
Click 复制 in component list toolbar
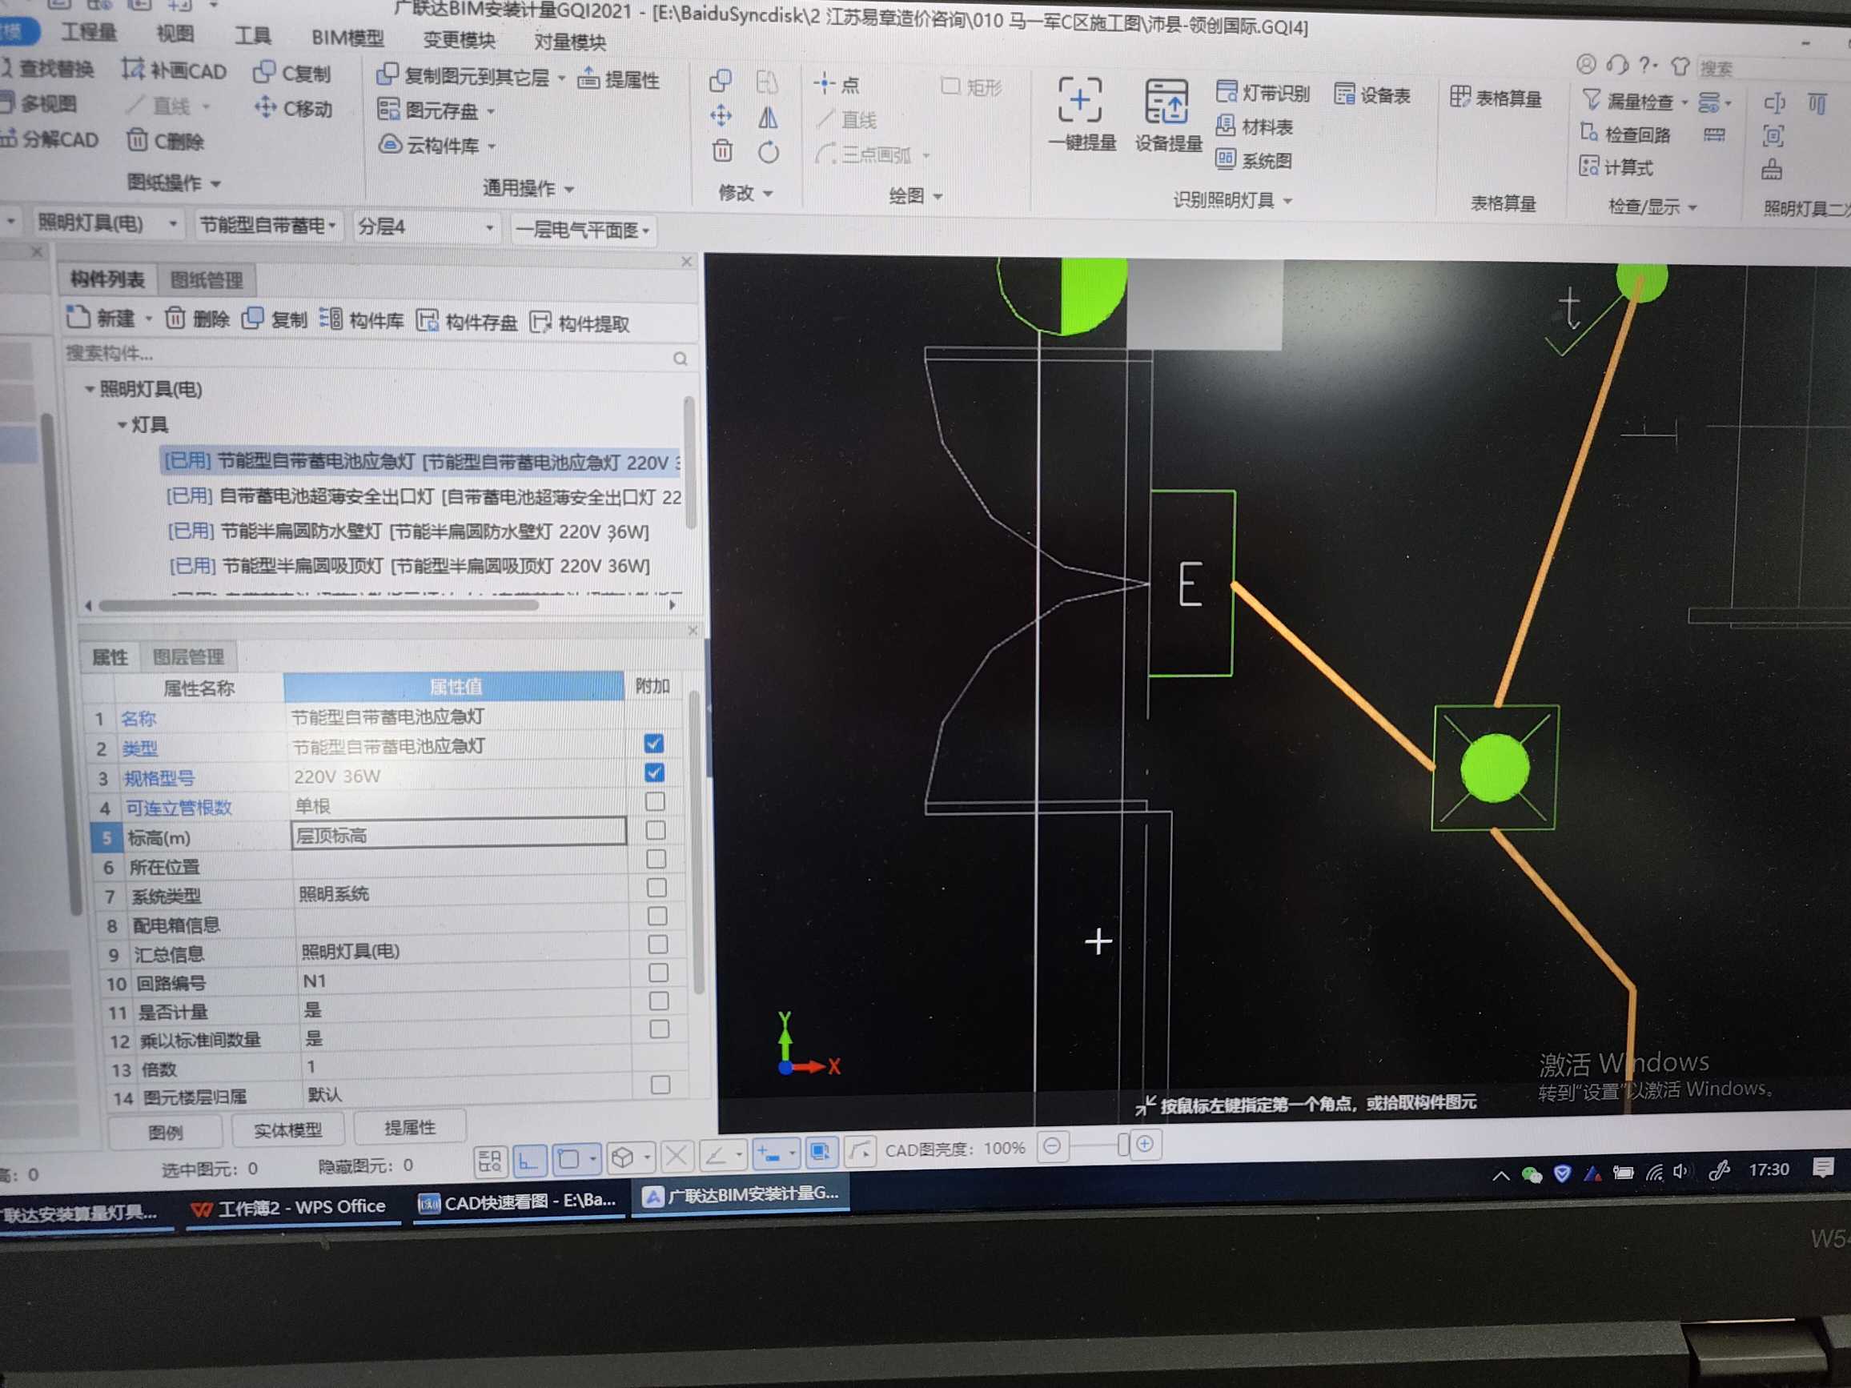pyautogui.click(x=275, y=319)
